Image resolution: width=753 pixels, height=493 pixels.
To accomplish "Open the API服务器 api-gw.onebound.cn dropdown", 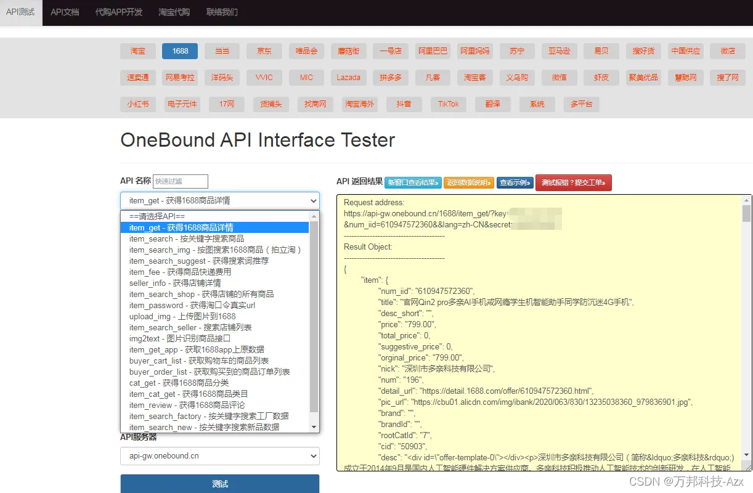I will [220, 456].
